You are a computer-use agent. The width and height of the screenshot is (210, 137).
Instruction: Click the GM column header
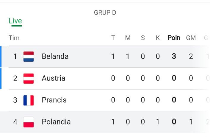coord(191,38)
